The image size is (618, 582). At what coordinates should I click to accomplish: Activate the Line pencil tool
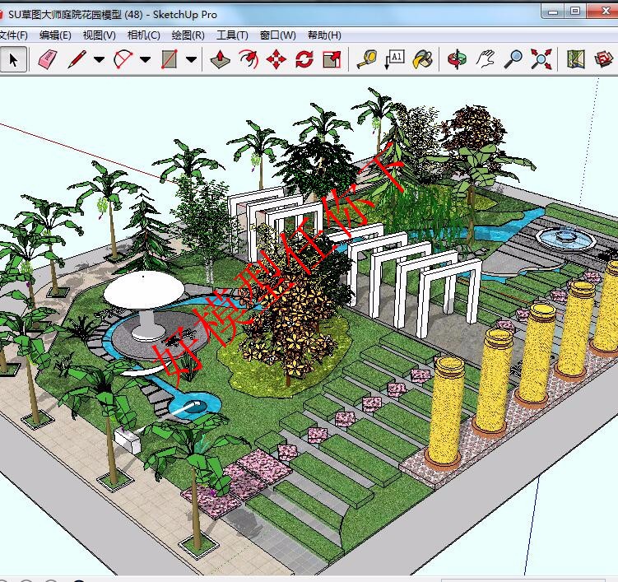click(x=77, y=59)
